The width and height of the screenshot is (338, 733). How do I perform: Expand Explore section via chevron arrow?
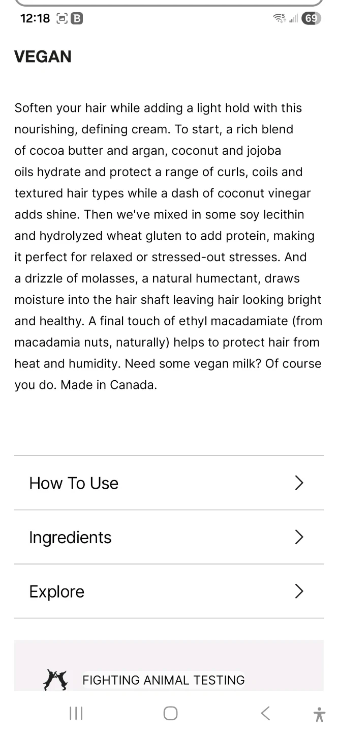(x=299, y=591)
